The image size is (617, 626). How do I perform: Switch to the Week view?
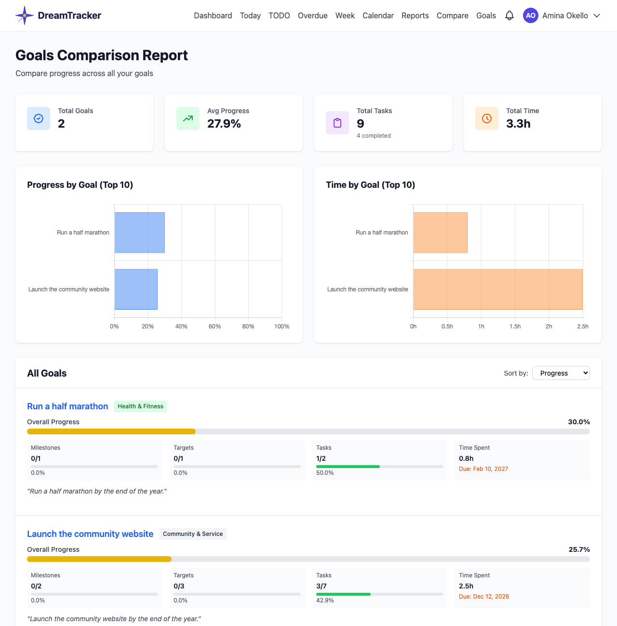point(345,15)
